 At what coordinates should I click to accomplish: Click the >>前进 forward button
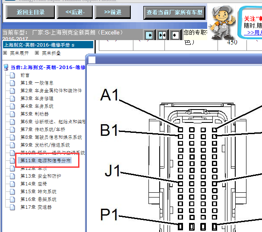113,12
